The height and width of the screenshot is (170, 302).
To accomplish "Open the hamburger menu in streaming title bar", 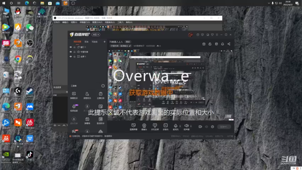I will click(217, 35).
